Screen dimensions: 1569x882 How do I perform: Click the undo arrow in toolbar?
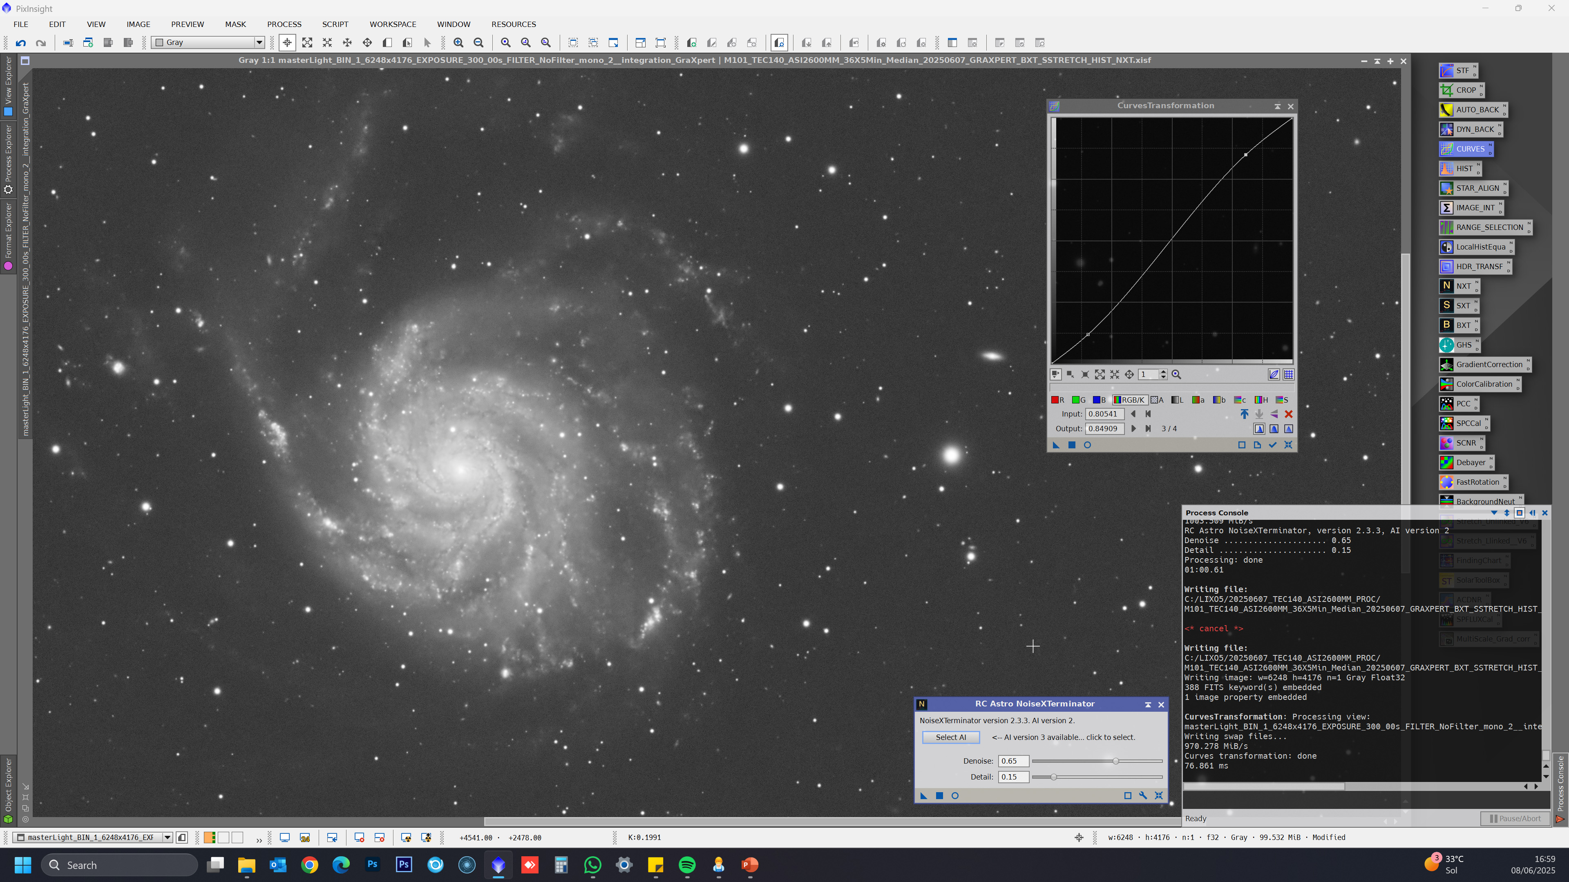click(21, 42)
